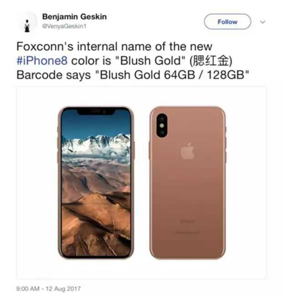Click the iPhone label text on back
Screen dimensions: 283x298
(x=187, y=221)
